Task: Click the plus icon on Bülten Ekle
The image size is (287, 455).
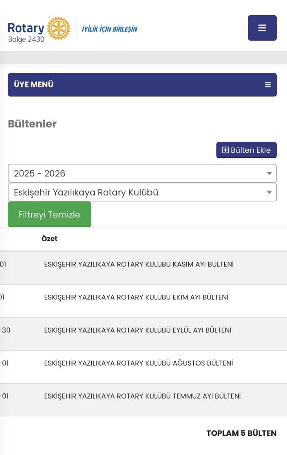Action: [225, 150]
